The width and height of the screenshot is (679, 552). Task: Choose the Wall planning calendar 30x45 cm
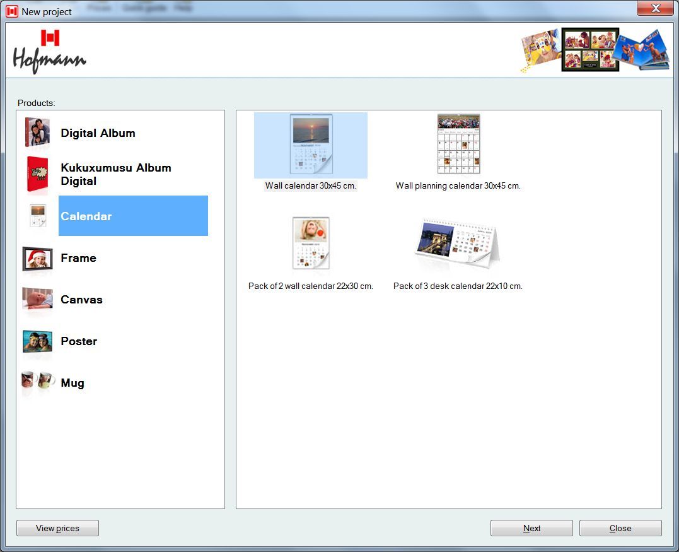click(x=458, y=144)
